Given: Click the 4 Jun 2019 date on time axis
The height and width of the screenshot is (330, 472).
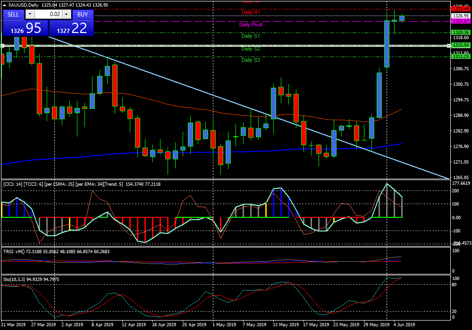Looking at the screenshot, I should click(x=404, y=325).
